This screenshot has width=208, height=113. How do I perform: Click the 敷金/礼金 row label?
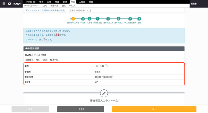click(29, 77)
